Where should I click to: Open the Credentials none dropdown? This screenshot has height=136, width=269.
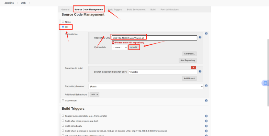tap(119, 47)
